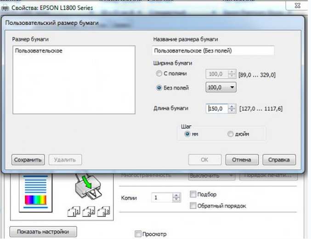Click Показать настройки button
Screen dimensions: 311x239
click(43, 232)
